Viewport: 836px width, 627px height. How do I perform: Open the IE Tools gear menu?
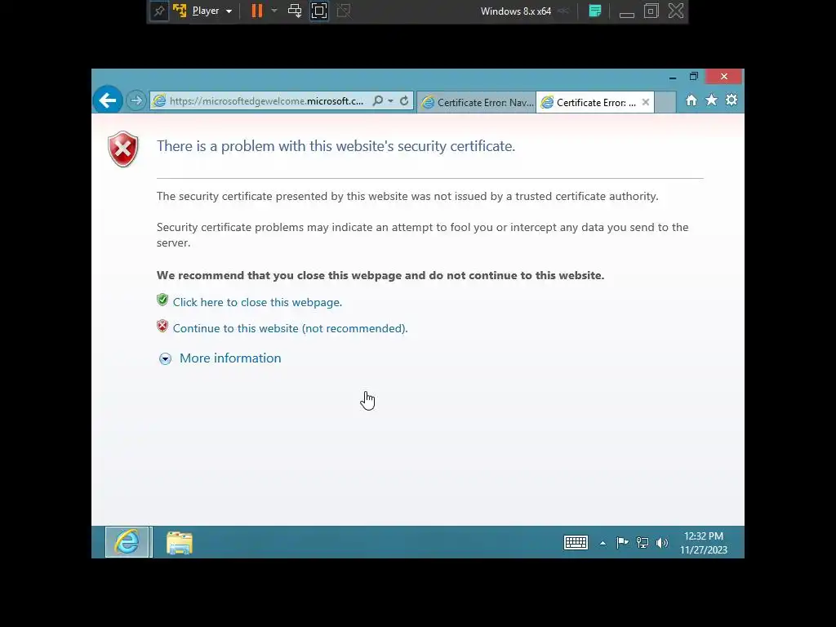(731, 100)
